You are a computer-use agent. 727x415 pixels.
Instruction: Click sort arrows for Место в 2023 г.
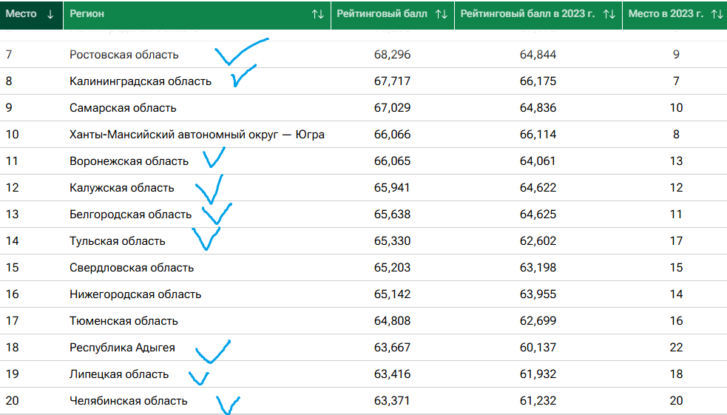[716, 14]
